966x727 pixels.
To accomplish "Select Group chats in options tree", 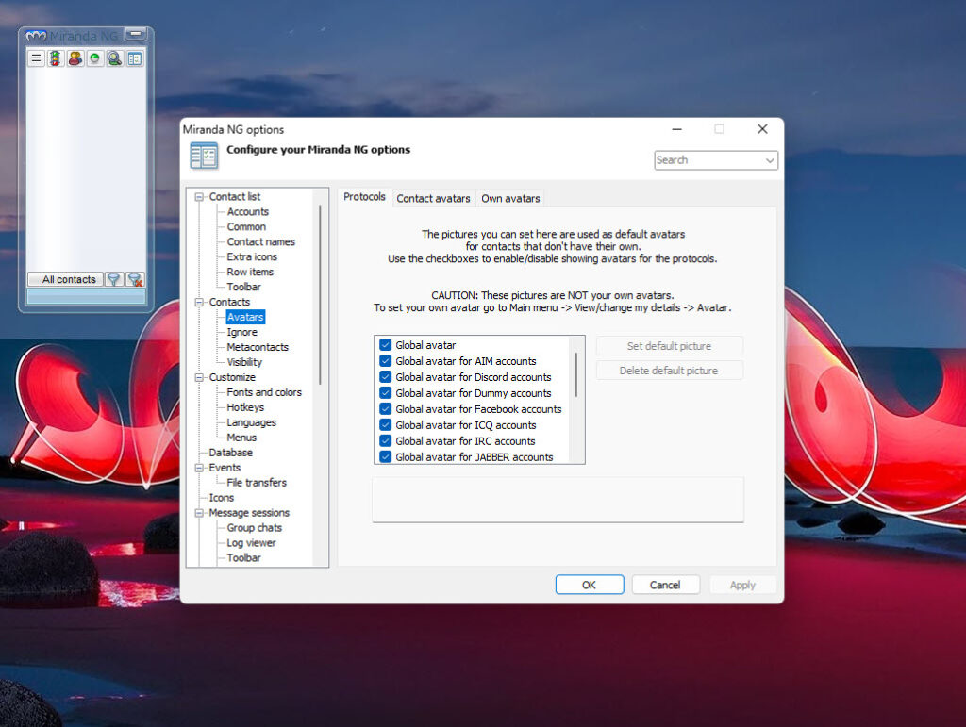I will (x=255, y=528).
